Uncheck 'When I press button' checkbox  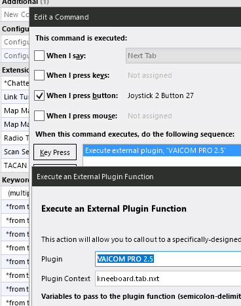39,95
